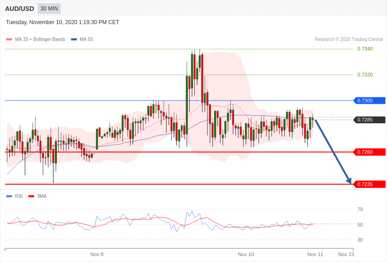Click the RSI 70 level label
This screenshot has height=262, width=387.
[x=360, y=209]
